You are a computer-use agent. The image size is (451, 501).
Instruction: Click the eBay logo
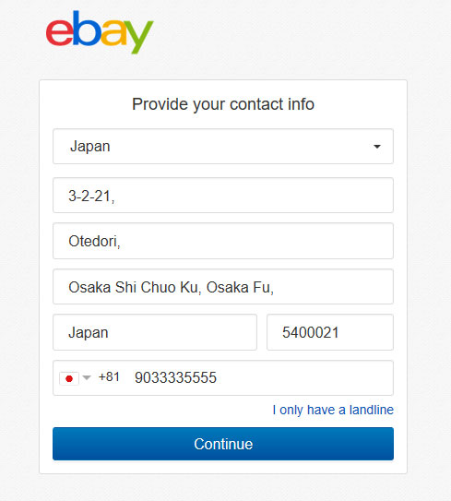(100, 32)
